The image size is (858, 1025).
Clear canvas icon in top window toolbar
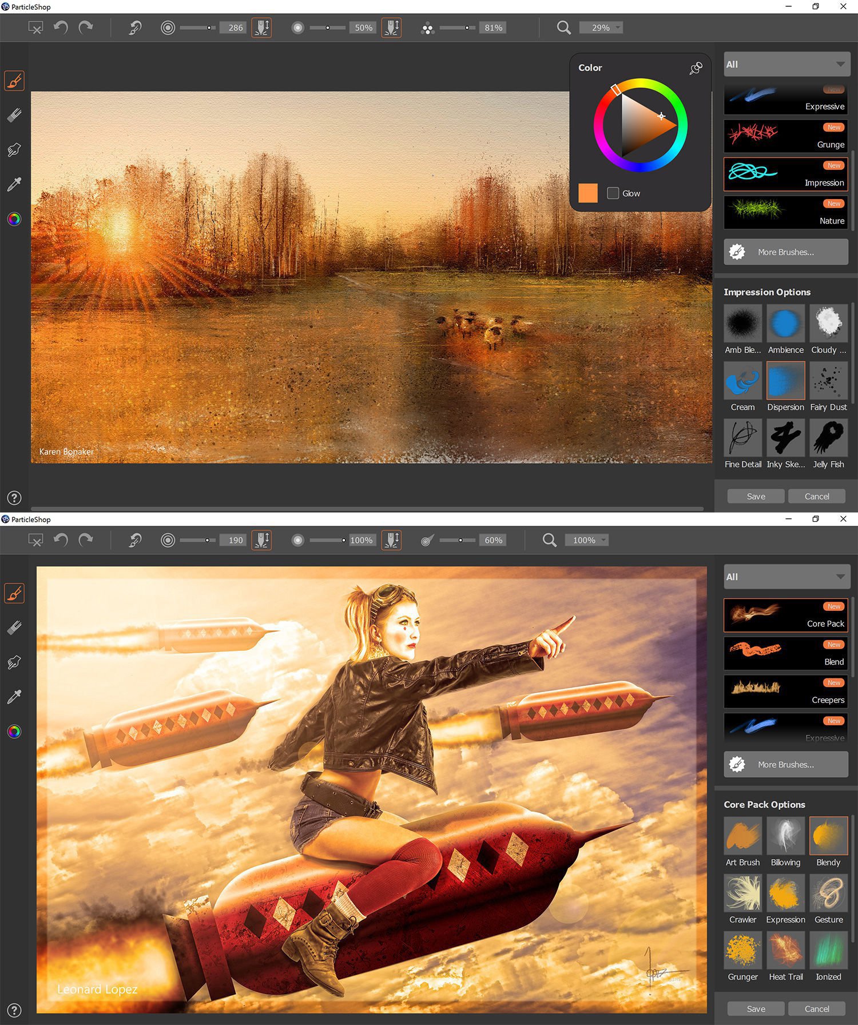[x=35, y=27]
